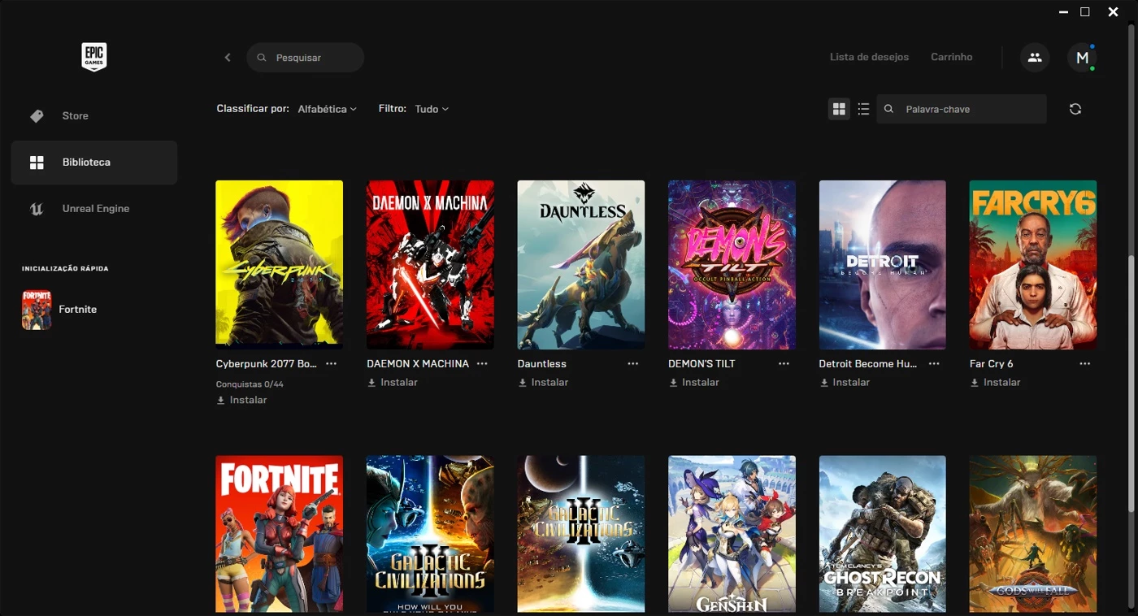
Task: Click the search magnifier icon beside Pesquisar
Action: pos(262,58)
